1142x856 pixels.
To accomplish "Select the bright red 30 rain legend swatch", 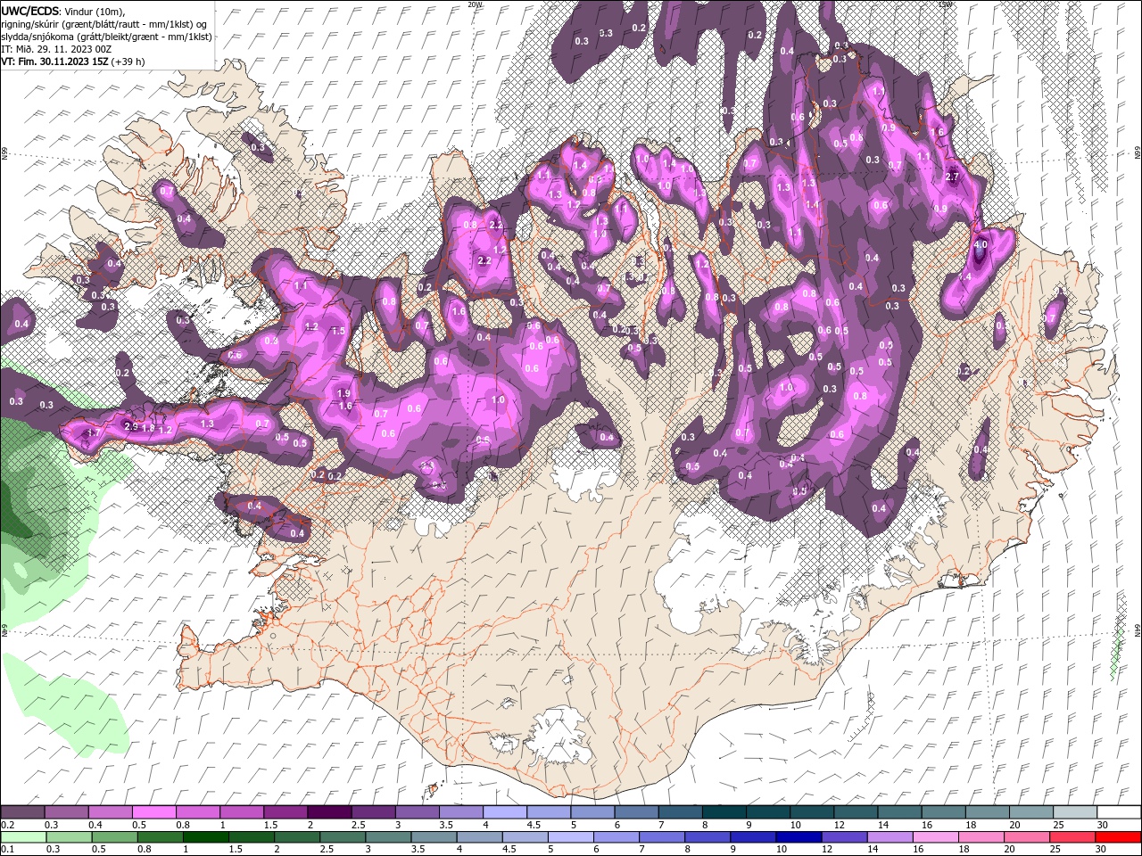I will coord(1117,837).
